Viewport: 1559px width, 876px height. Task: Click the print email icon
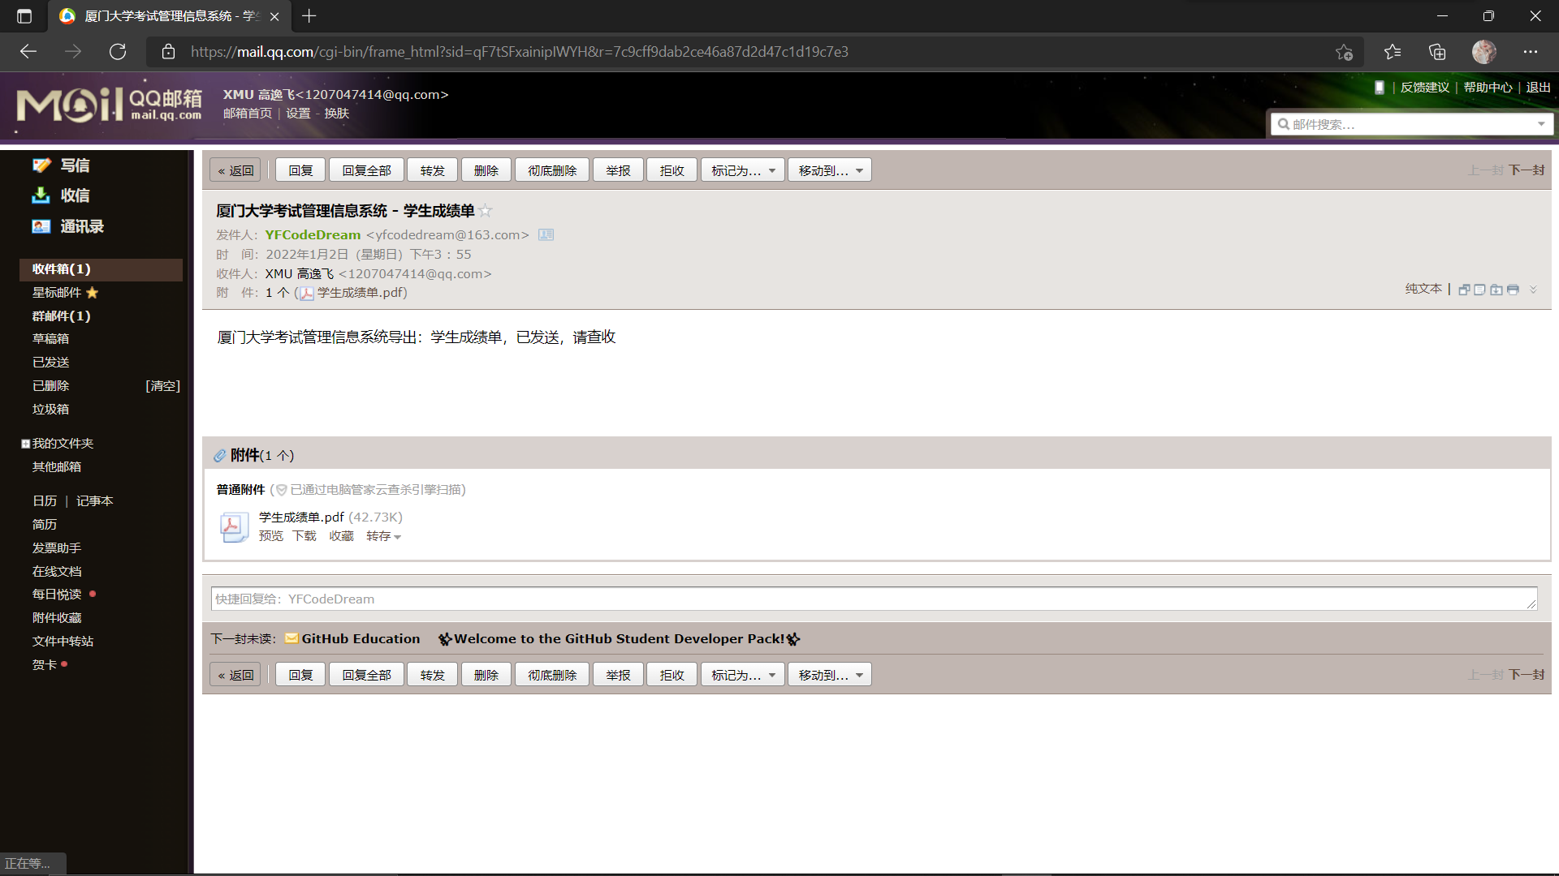click(1513, 290)
